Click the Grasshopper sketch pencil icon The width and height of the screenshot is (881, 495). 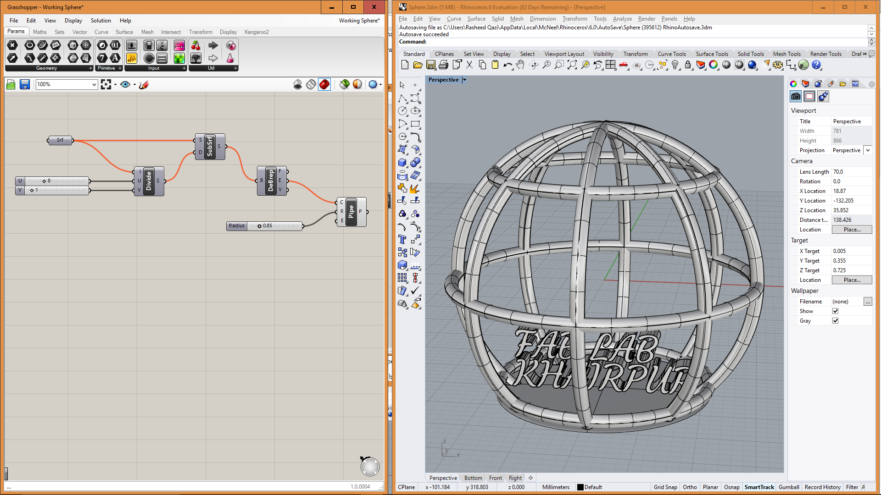pos(144,84)
